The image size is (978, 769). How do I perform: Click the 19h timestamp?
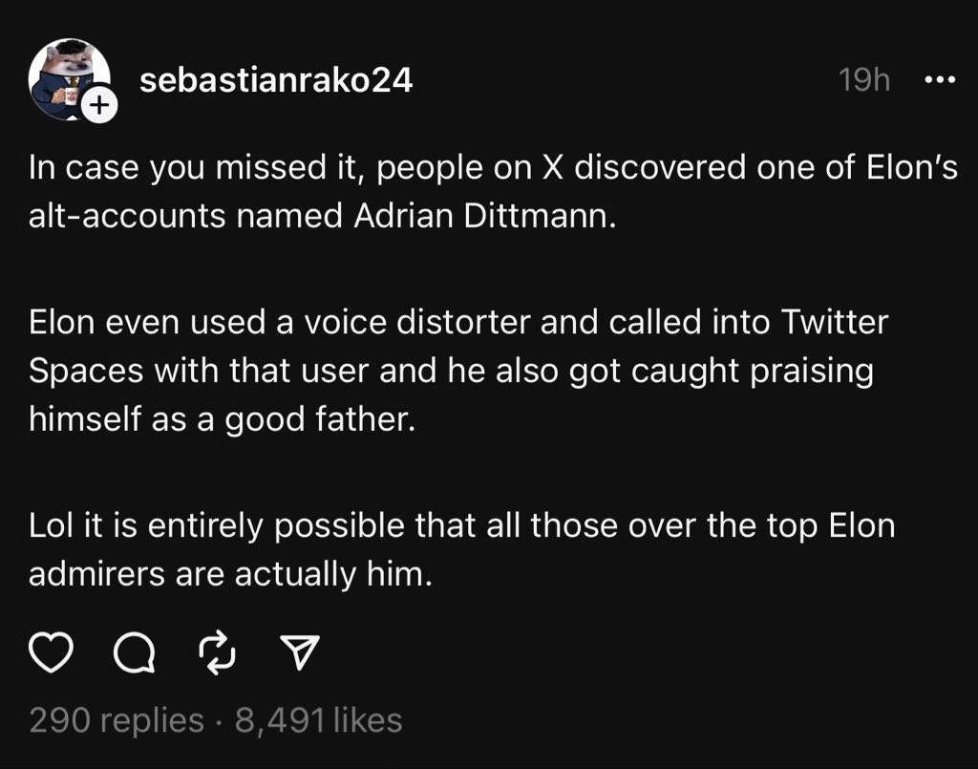point(864,81)
